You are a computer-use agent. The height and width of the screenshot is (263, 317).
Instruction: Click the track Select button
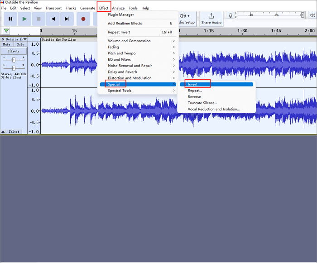[x=14, y=132]
